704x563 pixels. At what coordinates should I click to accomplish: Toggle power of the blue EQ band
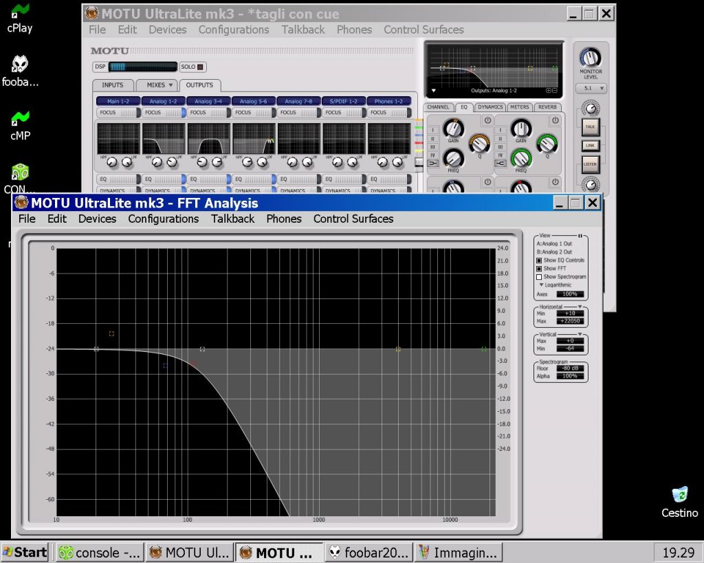click(x=487, y=182)
